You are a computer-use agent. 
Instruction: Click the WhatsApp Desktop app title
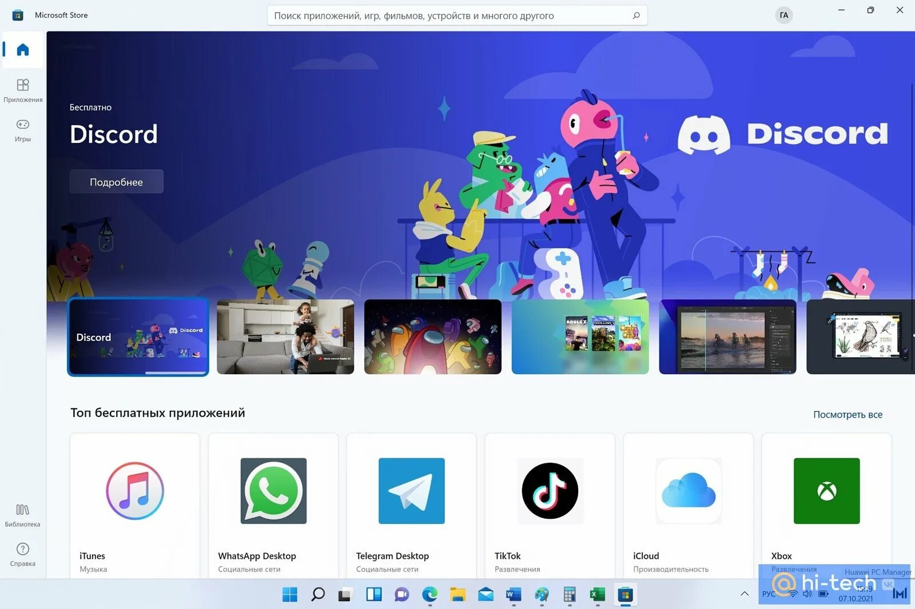(x=257, y=556)
